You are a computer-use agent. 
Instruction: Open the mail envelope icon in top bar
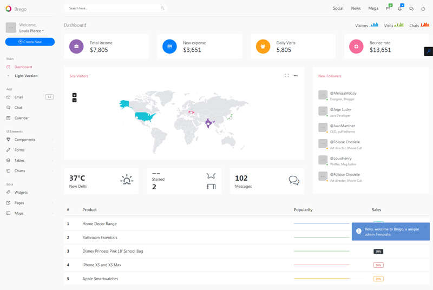point(388,9)
